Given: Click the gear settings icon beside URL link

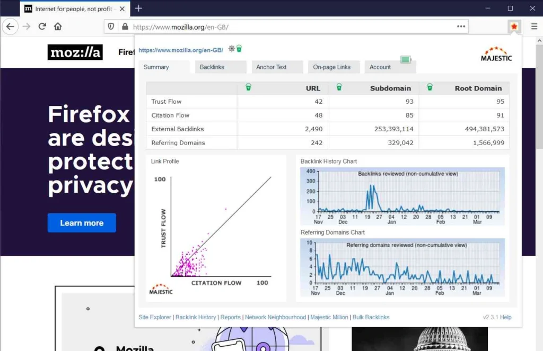Looking at the screenshot, I should [x=231, y=49].
